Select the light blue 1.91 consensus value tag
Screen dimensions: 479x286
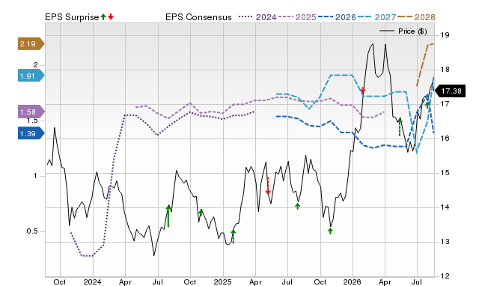[x=31, y=76]
